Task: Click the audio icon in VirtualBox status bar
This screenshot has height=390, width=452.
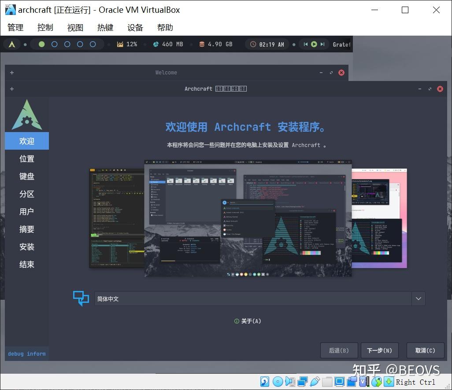Action: (x=290, y=382)
